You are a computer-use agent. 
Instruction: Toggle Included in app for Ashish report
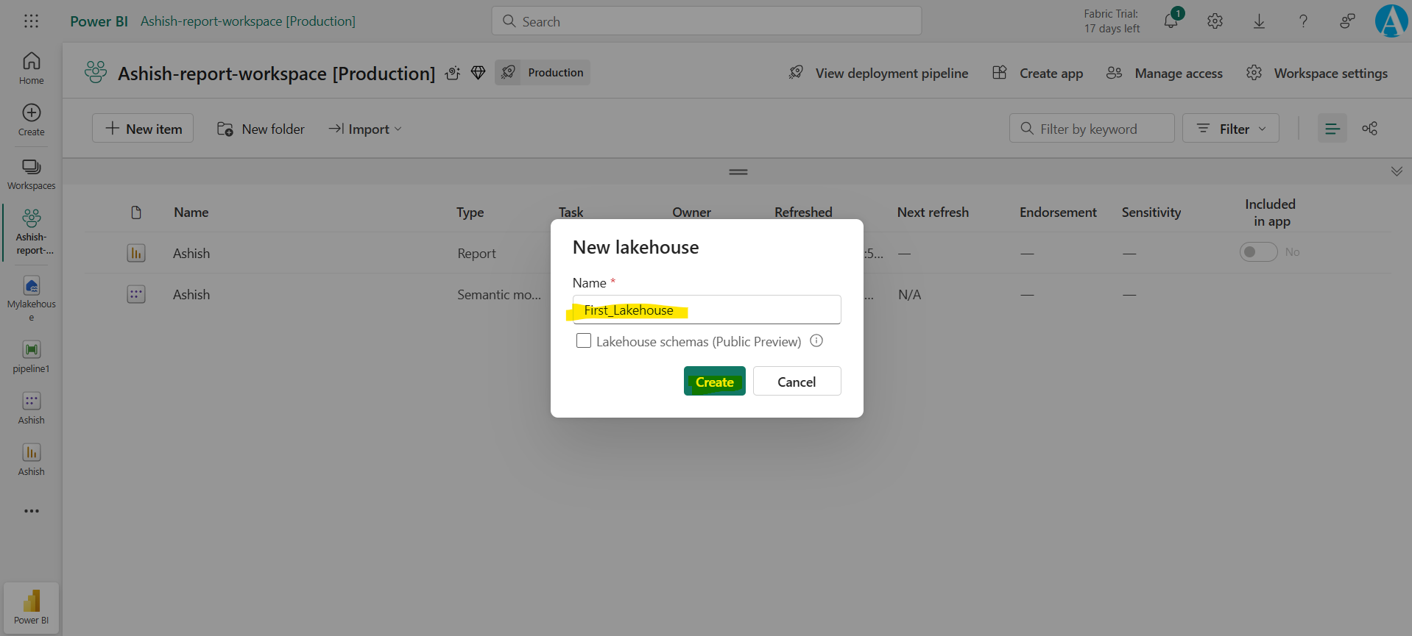[x=1258, y=252]
